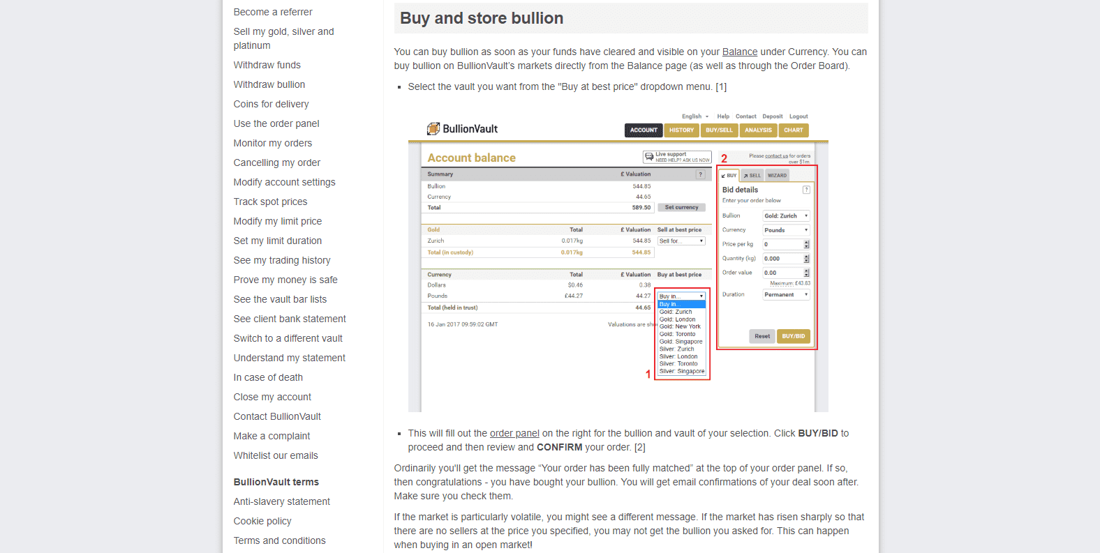
Task: Follow the order panel link in the article text
Action: 514,433
